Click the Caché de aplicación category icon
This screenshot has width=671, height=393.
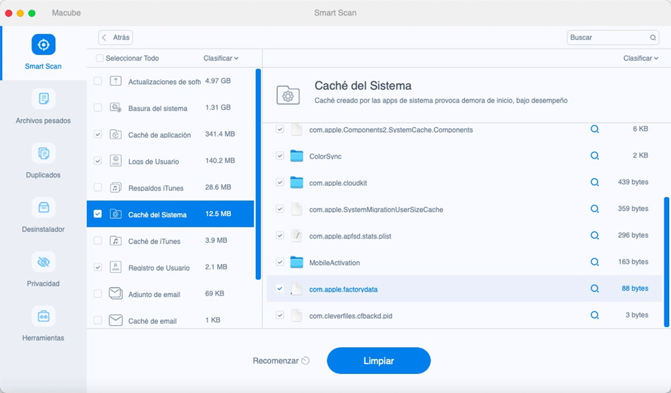coord(116,134)
